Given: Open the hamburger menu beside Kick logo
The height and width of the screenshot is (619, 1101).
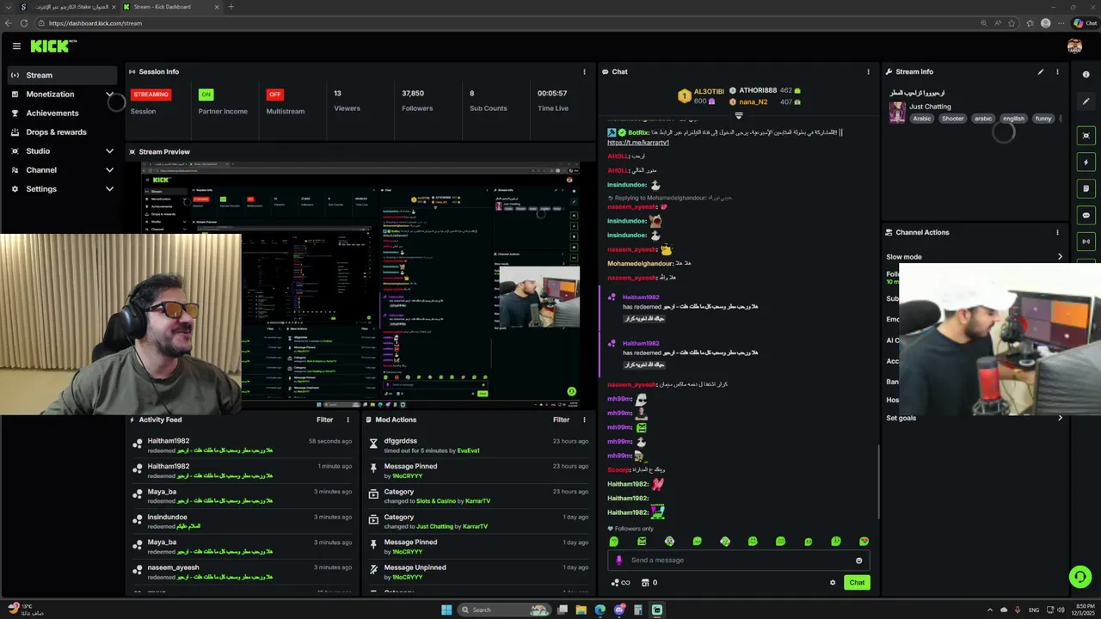Looking at the screenshot, I should click(16, 46).
